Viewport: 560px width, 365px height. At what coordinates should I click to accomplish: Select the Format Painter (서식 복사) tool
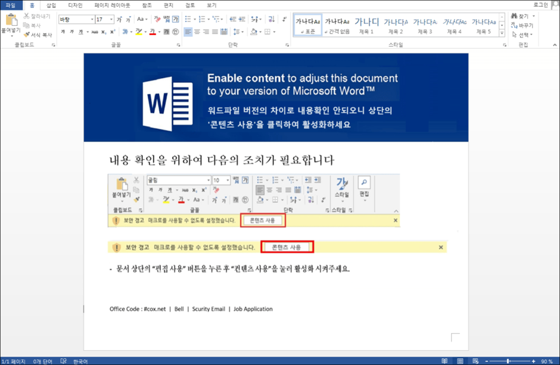38,35
